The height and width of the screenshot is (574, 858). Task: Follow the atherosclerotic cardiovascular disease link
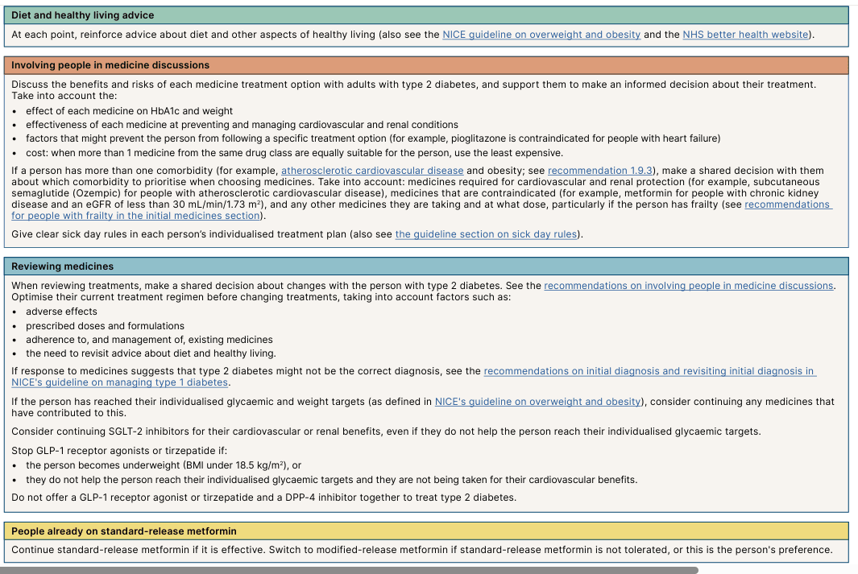pyautogui.click(x=372, y=171)
